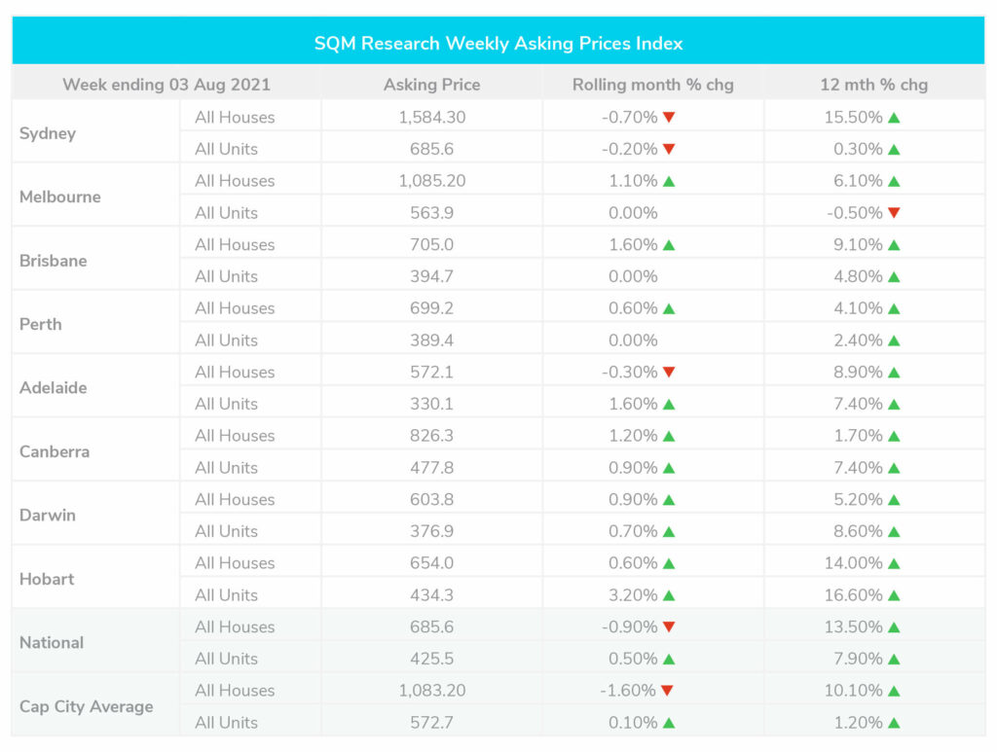Select the Cap City Average row label
997x752 pixels.
coord(87,706)
